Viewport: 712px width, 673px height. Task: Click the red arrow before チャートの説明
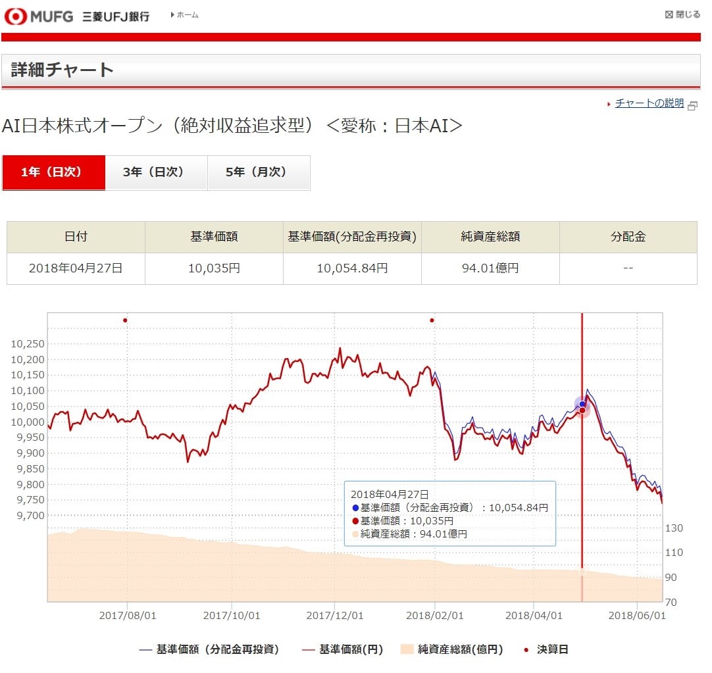point(609,104)
